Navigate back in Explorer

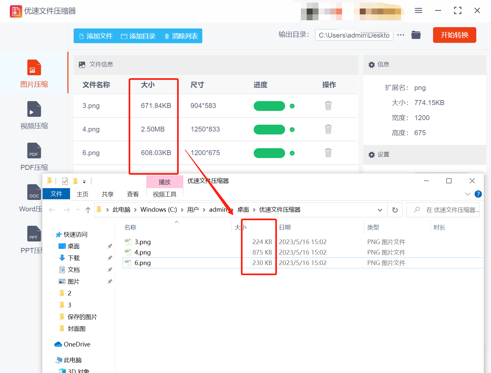(52, 210)
